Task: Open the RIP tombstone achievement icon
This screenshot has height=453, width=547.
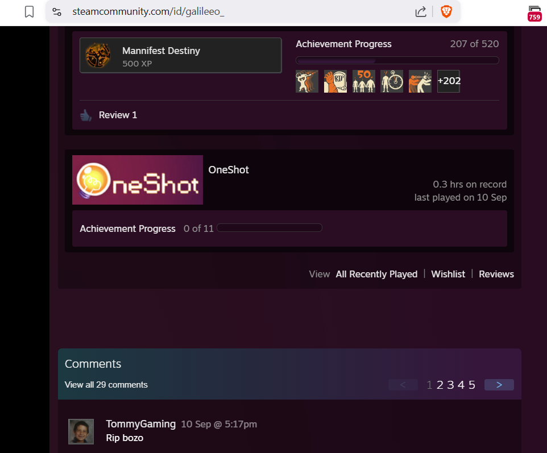Action: [x=335, y=81]
